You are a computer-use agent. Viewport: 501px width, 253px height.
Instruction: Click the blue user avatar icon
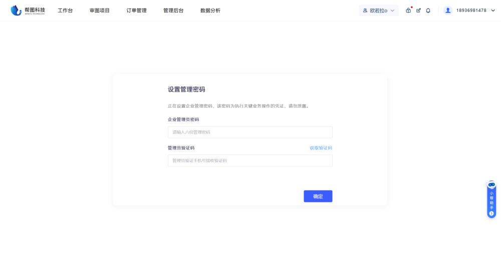448,11
